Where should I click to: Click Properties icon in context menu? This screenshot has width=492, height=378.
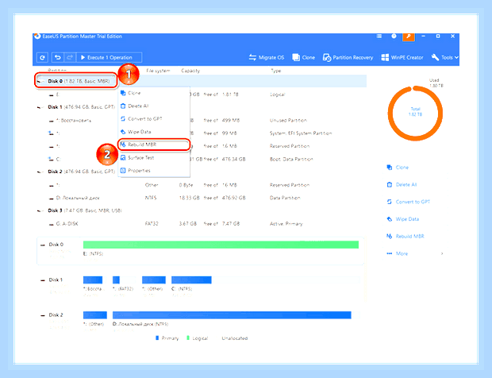[123, 171]
